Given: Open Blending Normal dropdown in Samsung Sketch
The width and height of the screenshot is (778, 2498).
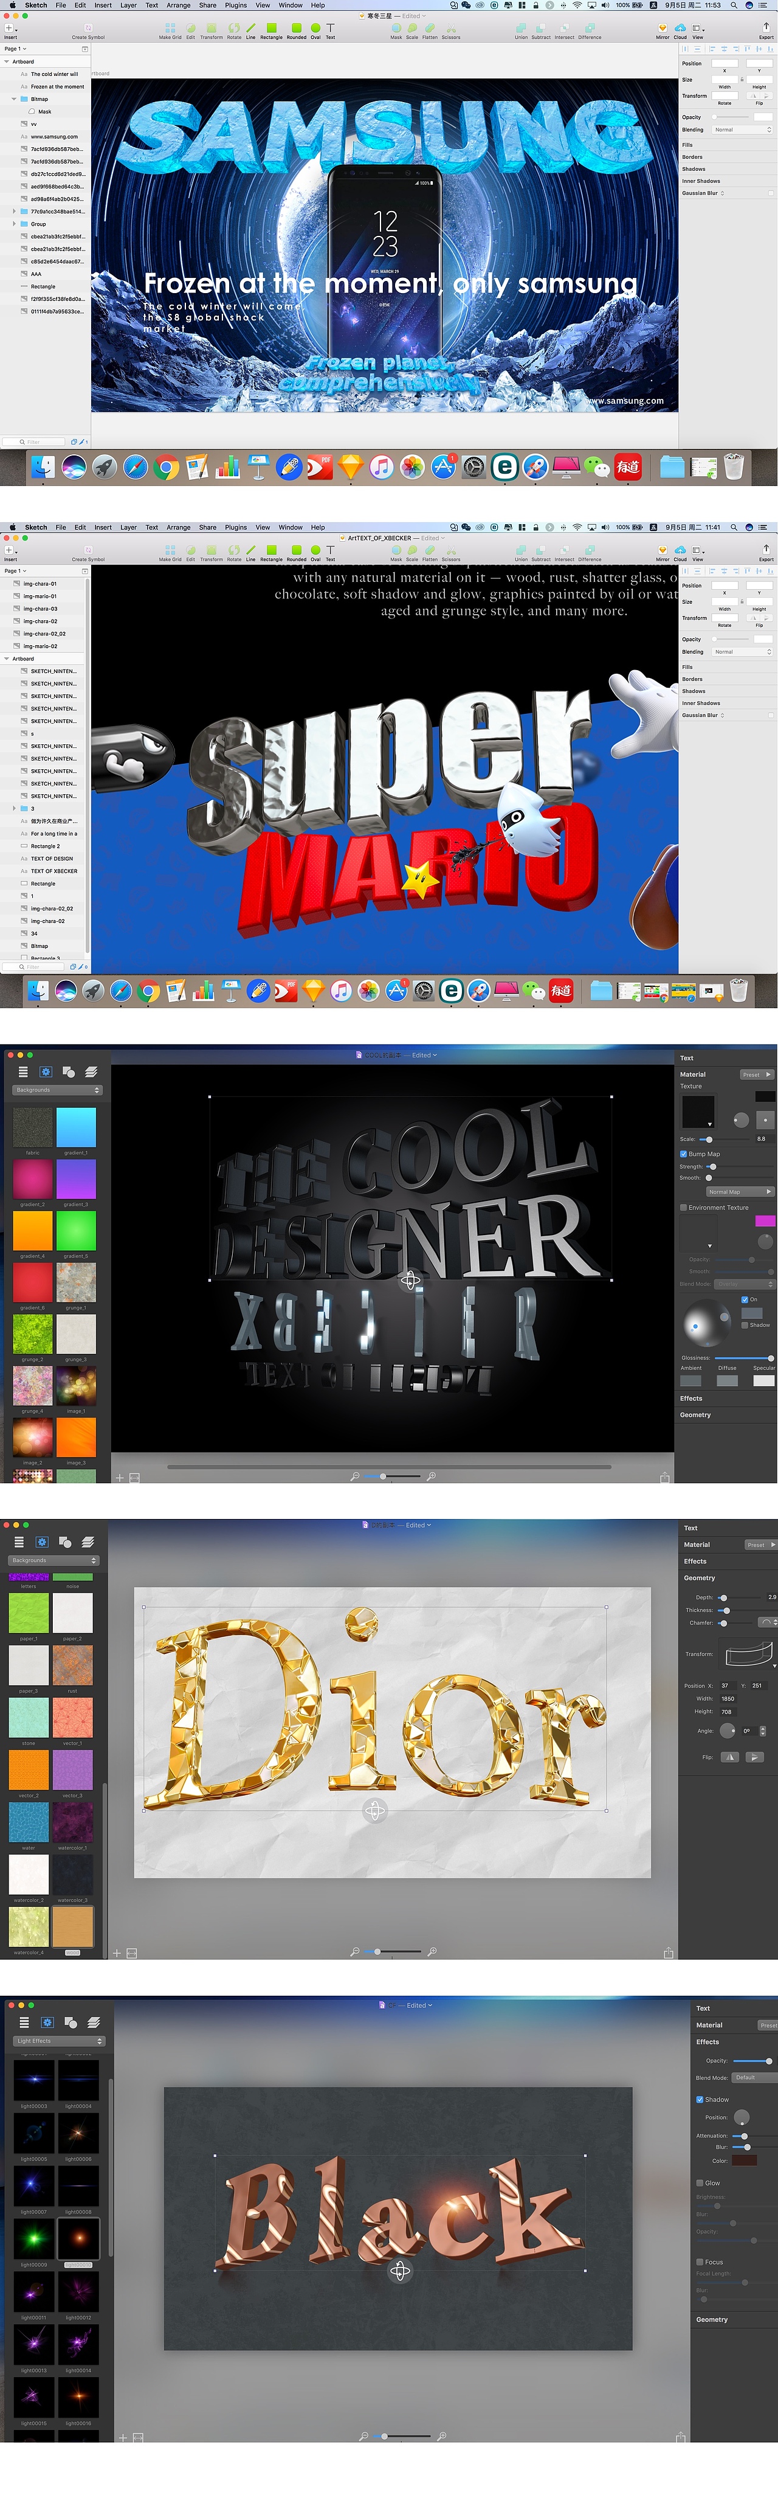Looking at the screenshot, I should click(x=742, y=130).
